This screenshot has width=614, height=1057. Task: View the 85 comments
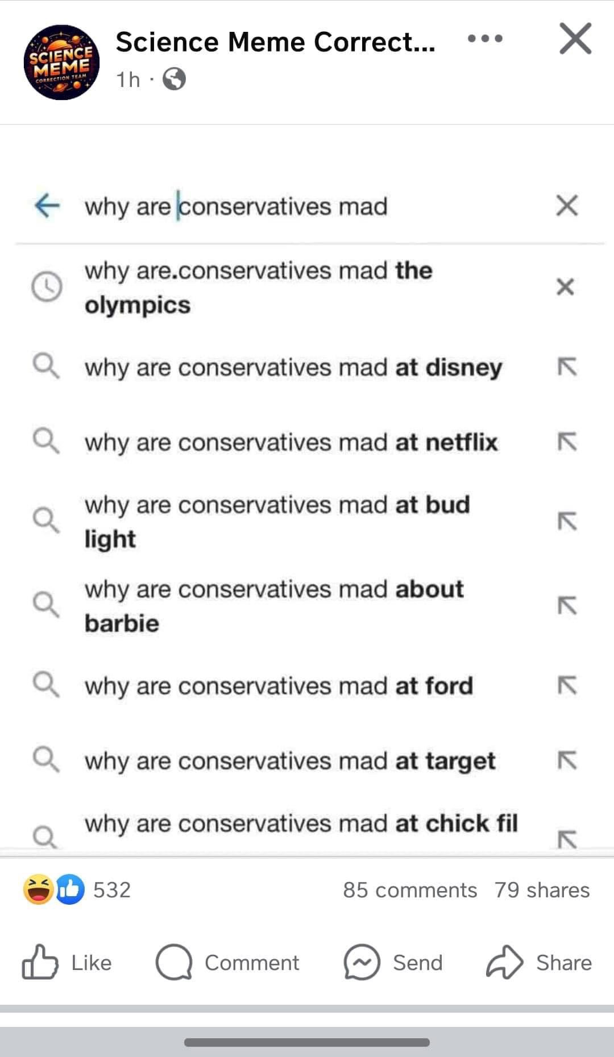pos(409,890)
